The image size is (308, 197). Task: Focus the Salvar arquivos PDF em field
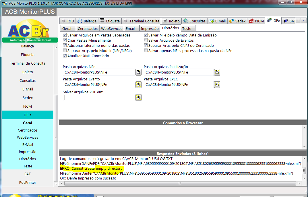99,98
